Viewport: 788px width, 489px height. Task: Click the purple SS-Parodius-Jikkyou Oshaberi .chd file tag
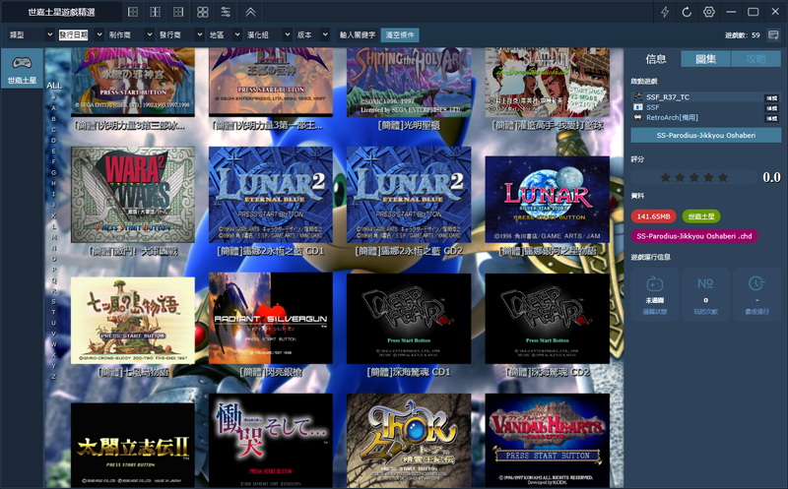click(x=694, y=236)
